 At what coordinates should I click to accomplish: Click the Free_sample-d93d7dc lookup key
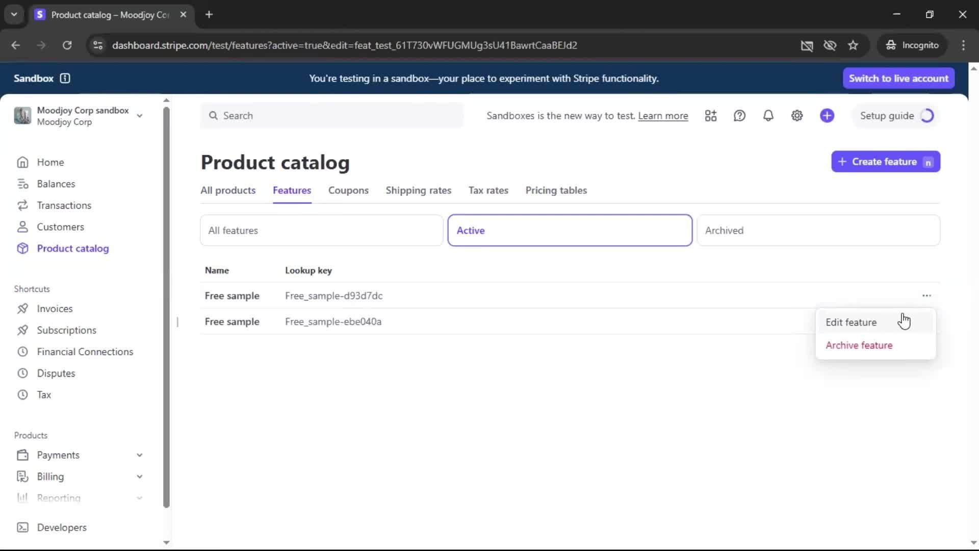(x=333, y=296)
